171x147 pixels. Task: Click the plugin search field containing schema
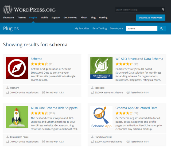142,28
